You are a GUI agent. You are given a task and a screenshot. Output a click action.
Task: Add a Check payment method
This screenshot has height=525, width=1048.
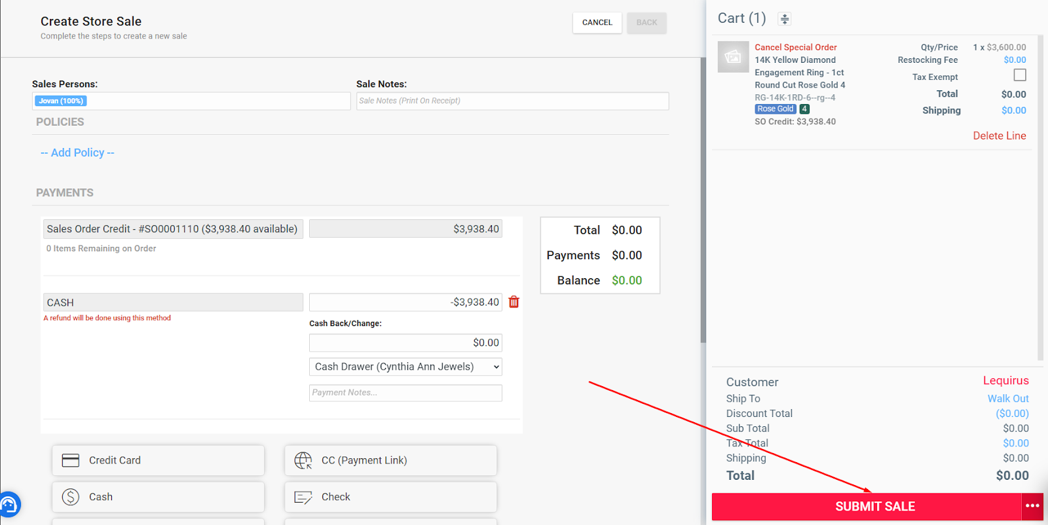coord(390,497)
